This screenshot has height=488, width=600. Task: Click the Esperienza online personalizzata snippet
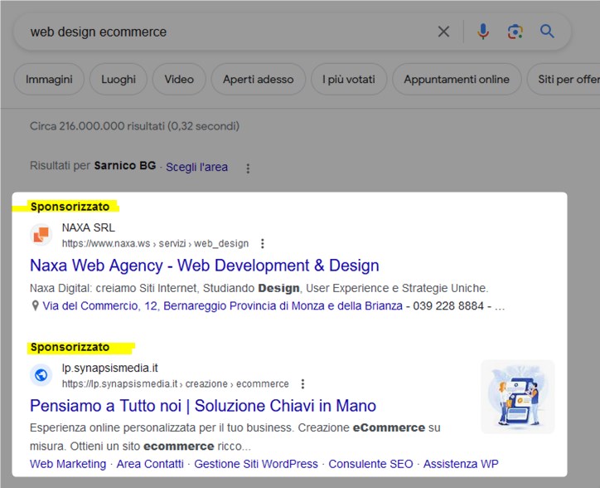pyautogui.click(x=235, y=437)
